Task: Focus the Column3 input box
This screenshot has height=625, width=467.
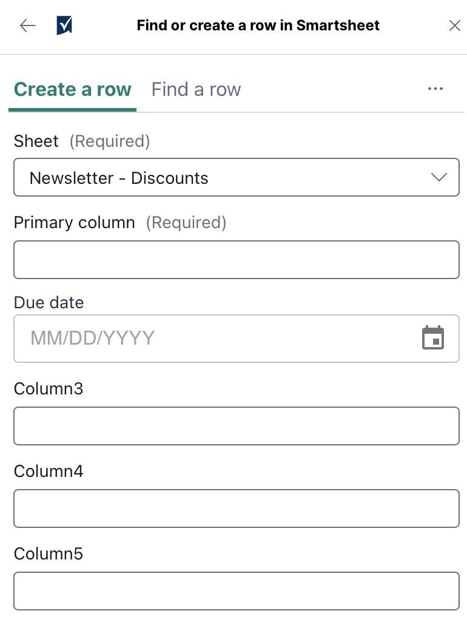Action: tap(237, 426)
